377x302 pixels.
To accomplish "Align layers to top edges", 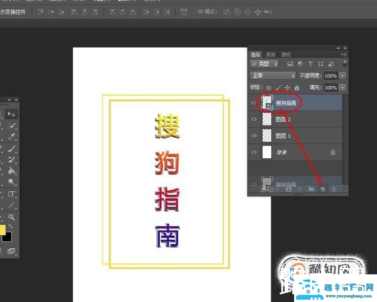I will [x=40, y=12].
